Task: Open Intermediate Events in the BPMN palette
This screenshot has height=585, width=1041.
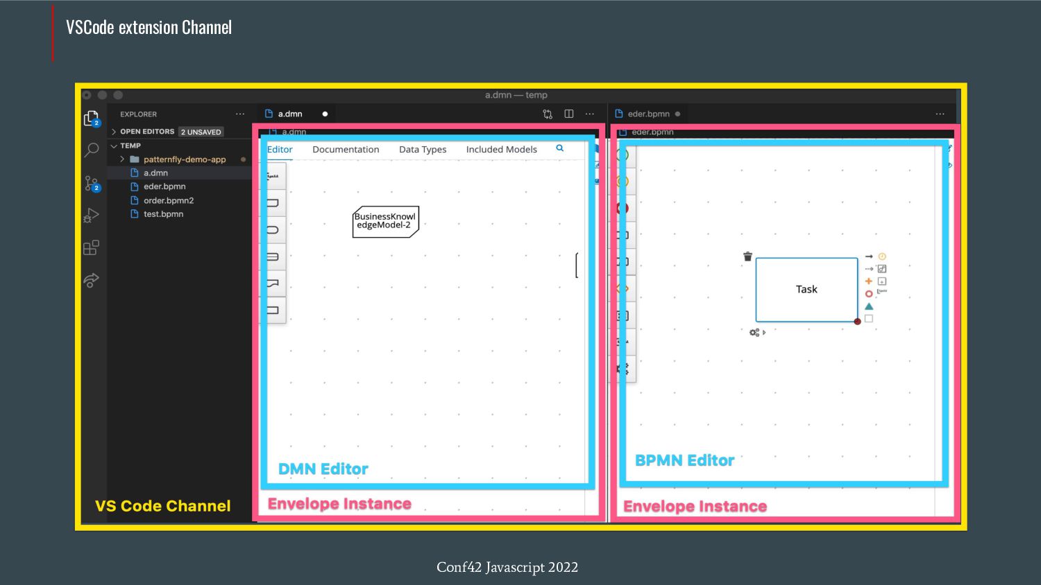Action: point(623,182)
